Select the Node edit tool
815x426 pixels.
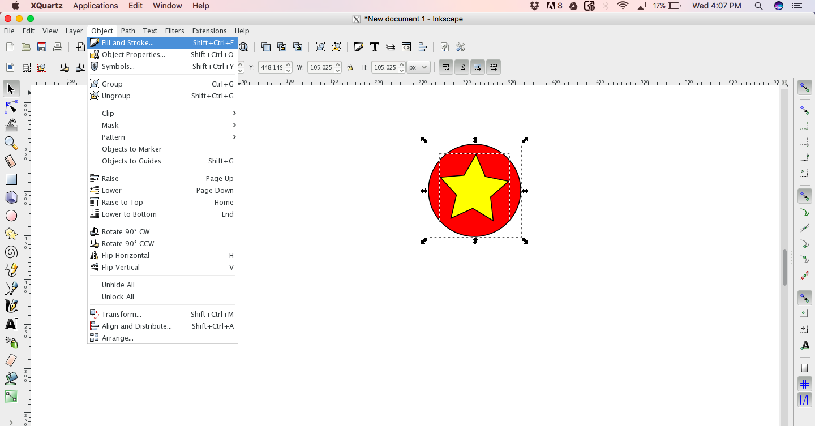pos(11,107)
